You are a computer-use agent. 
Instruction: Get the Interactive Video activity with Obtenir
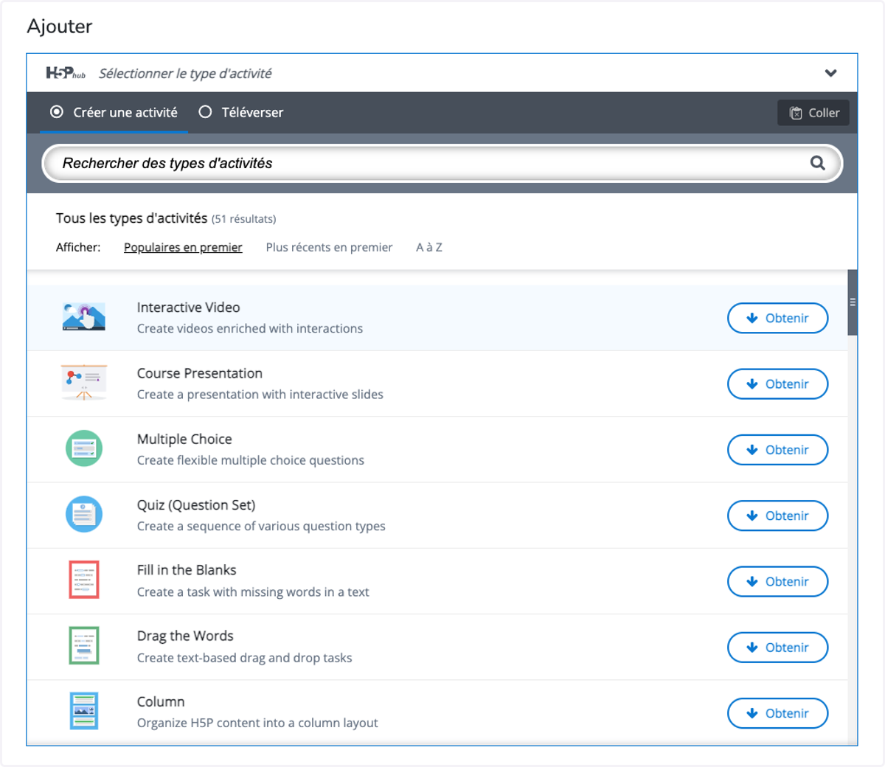777,318
